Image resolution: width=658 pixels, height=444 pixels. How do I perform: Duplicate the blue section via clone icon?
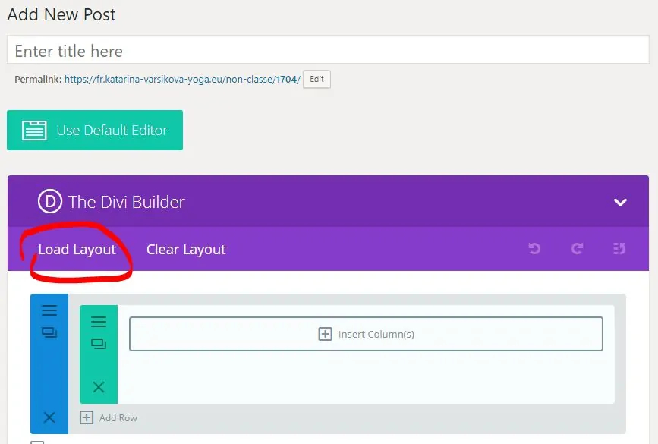point(49,332)
